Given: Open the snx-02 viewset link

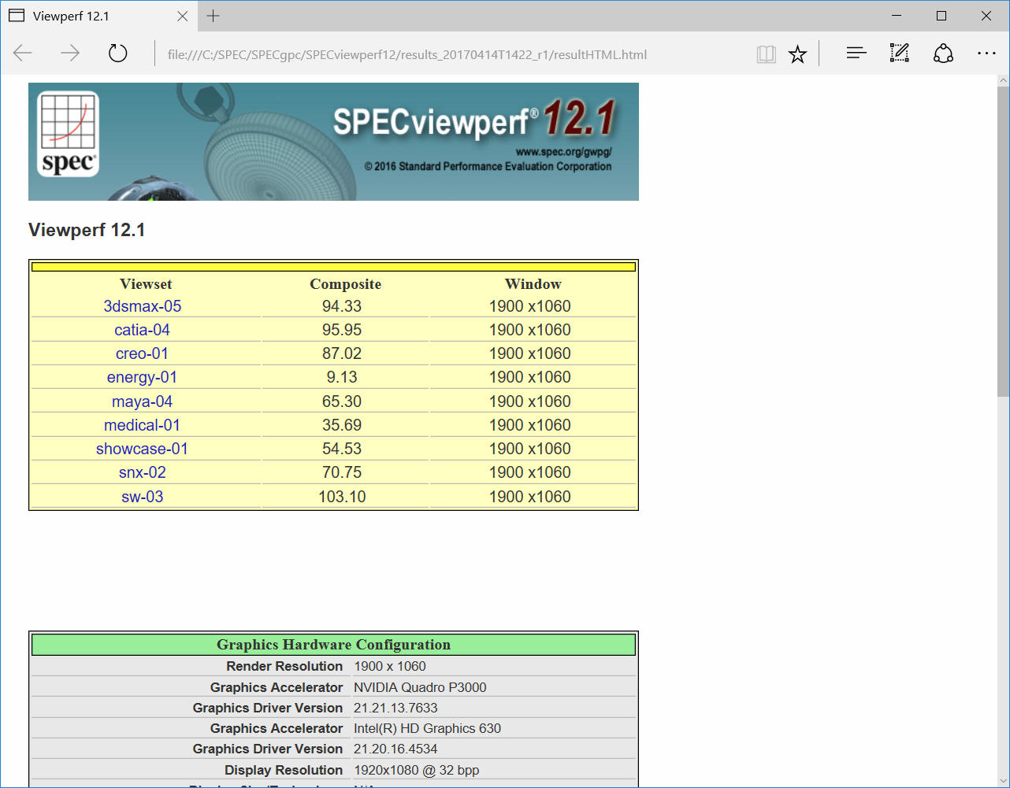Looking at the screenshot, I should pos(143,472).
